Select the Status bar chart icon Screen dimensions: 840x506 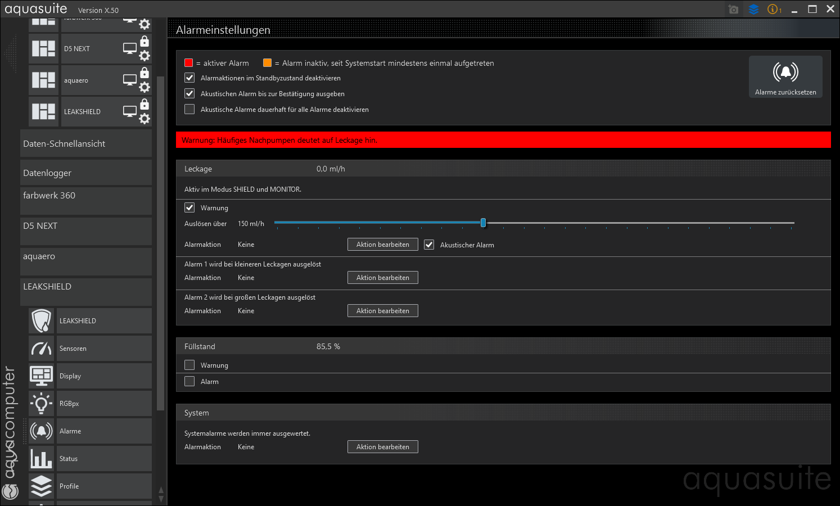point(42,459)
